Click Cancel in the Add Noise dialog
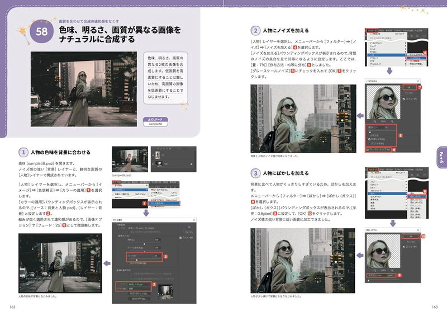The width and height of the screenshot is (447, 316). [x=410, y=93]
